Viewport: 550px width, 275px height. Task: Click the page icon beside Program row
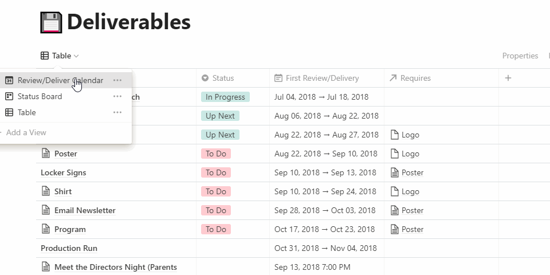[46, 229]
